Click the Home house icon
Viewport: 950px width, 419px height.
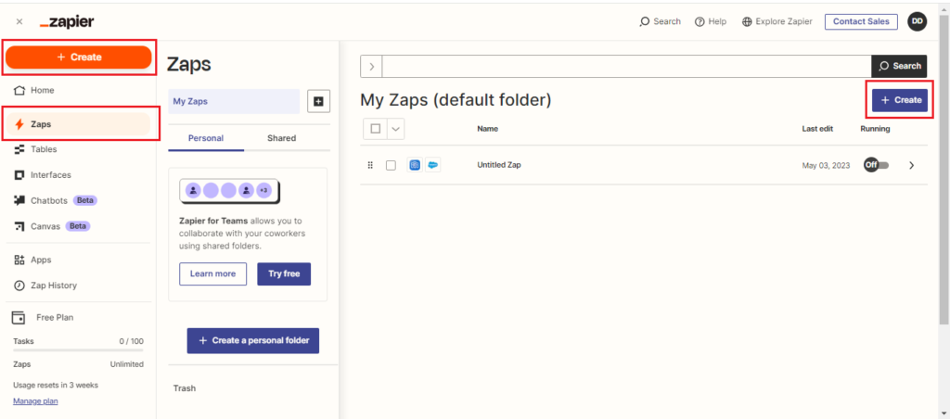click(x=19, y=90)
